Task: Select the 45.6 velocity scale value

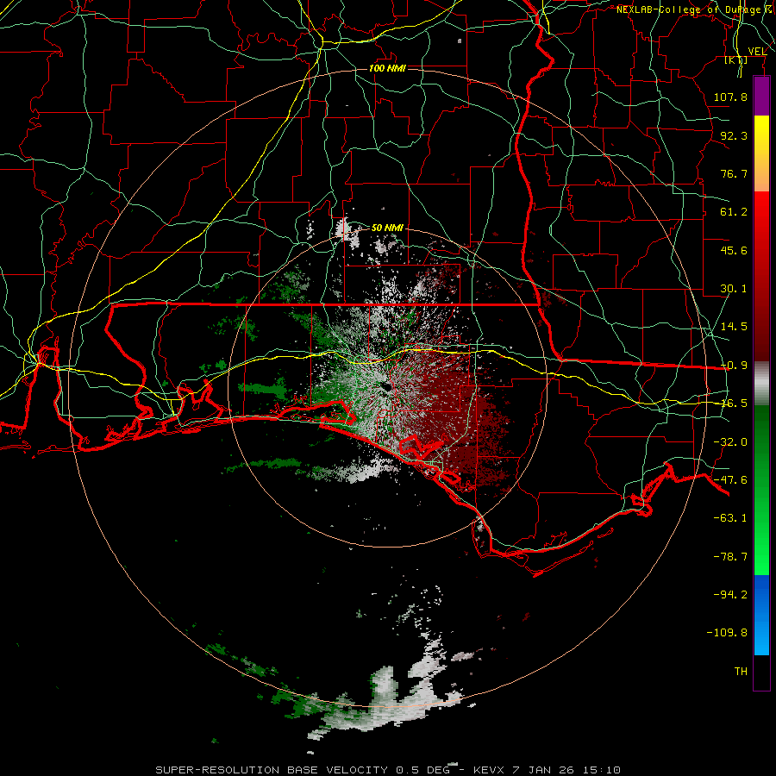Action: [734, 250]
